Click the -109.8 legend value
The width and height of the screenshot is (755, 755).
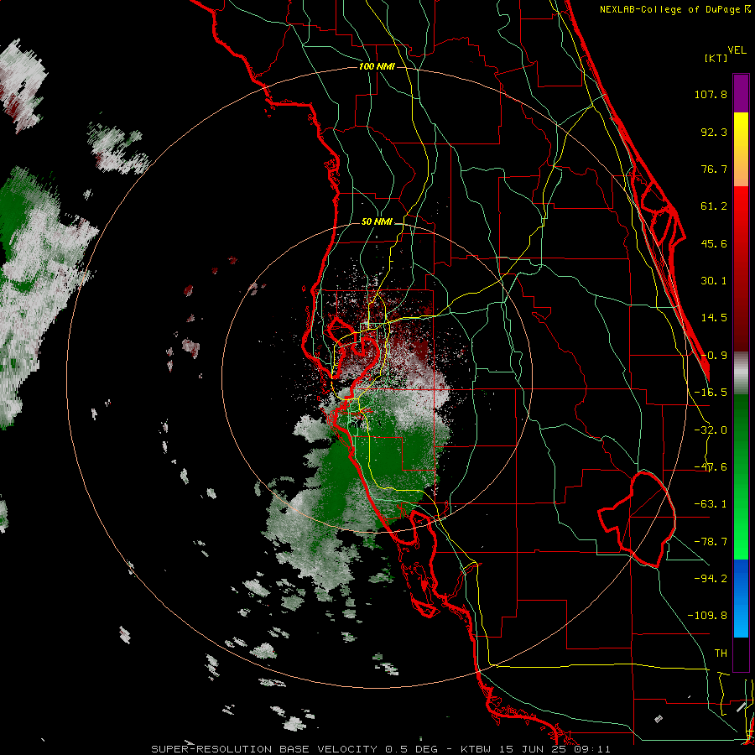click(707, 616)
